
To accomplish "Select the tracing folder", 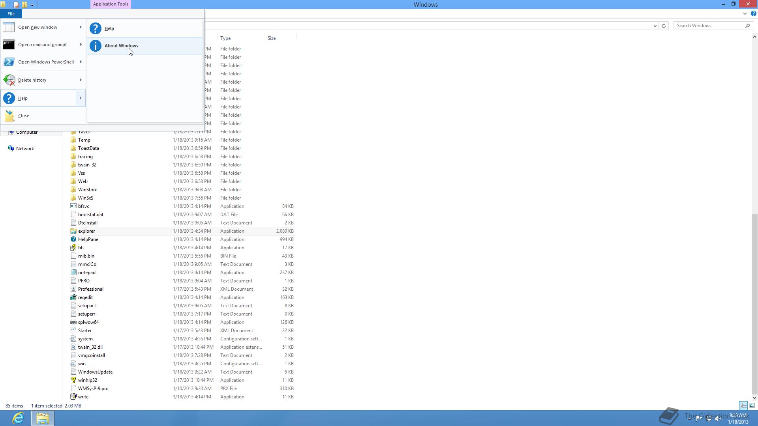I will 85,157.
